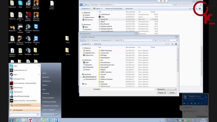The width and height of the screenshot is (217, 122).
Task: Select Local Disk C in dialog navigation tree
Action: click(x=90, y=77)
